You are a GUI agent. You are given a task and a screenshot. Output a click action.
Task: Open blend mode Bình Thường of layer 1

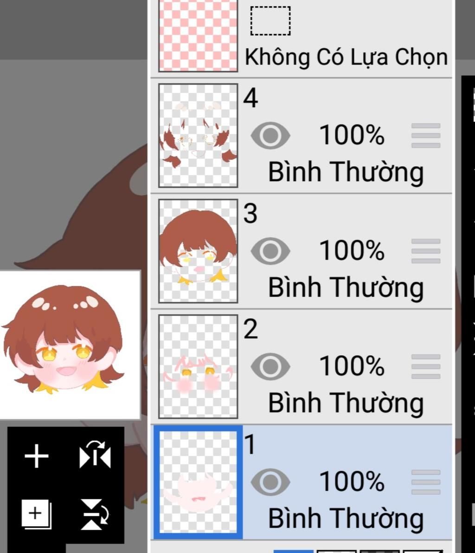pos(346,519)
